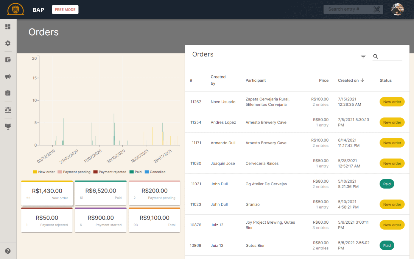Open the dashboard grid icon in sidebar

point(8,27)
